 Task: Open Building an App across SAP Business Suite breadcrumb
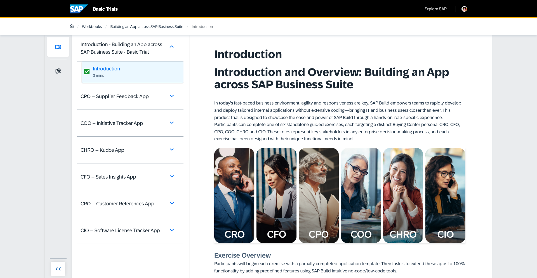[147, 27]
